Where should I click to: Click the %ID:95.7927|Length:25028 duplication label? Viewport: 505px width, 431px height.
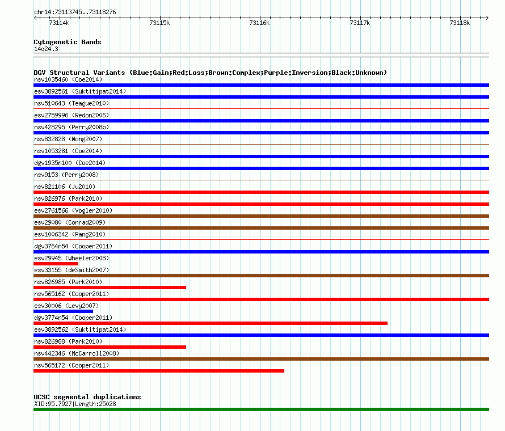click(75, 404)
